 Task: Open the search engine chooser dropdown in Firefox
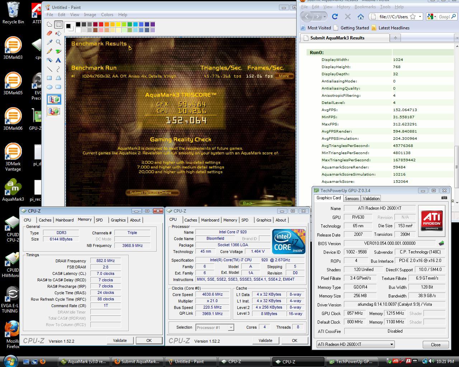point(435,16)
